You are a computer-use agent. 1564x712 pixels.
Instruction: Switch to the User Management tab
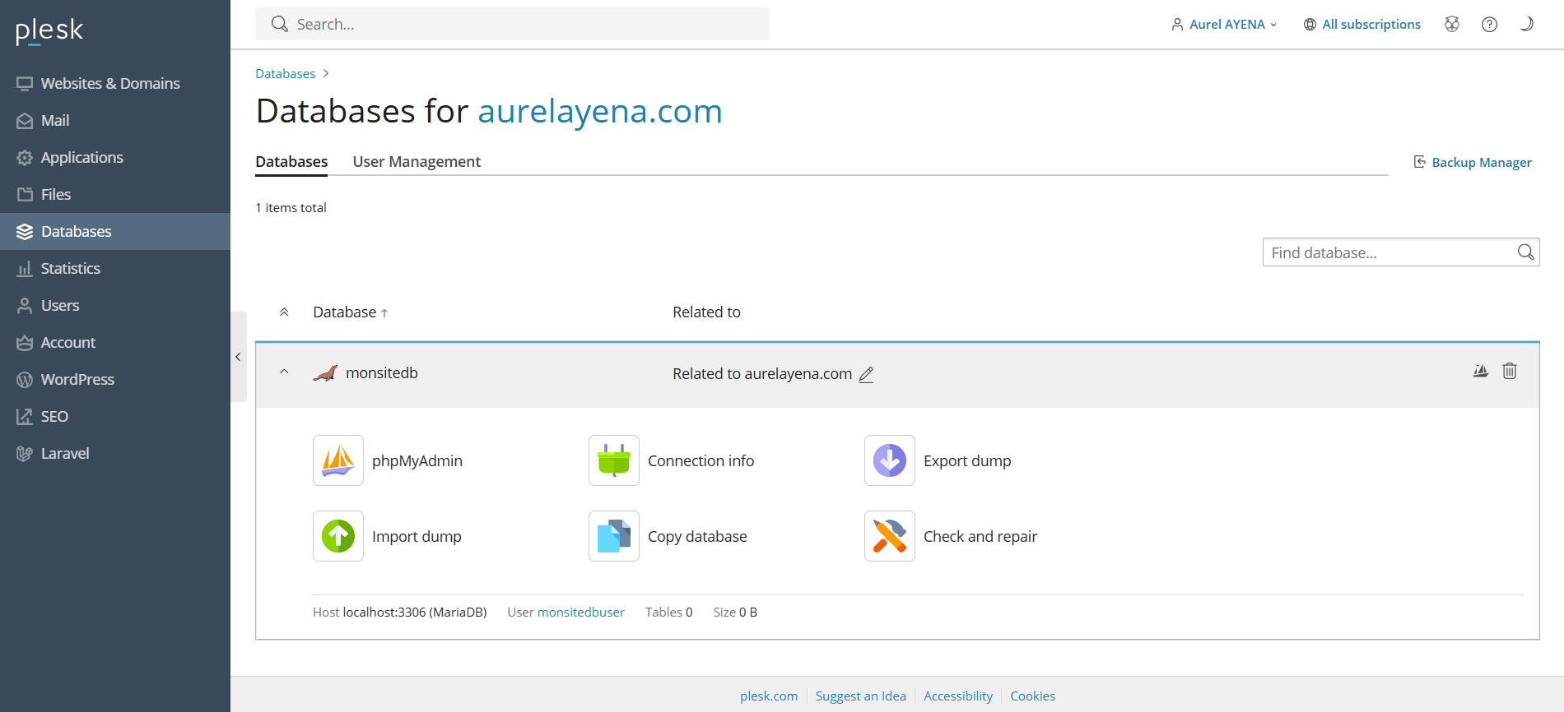417,162
